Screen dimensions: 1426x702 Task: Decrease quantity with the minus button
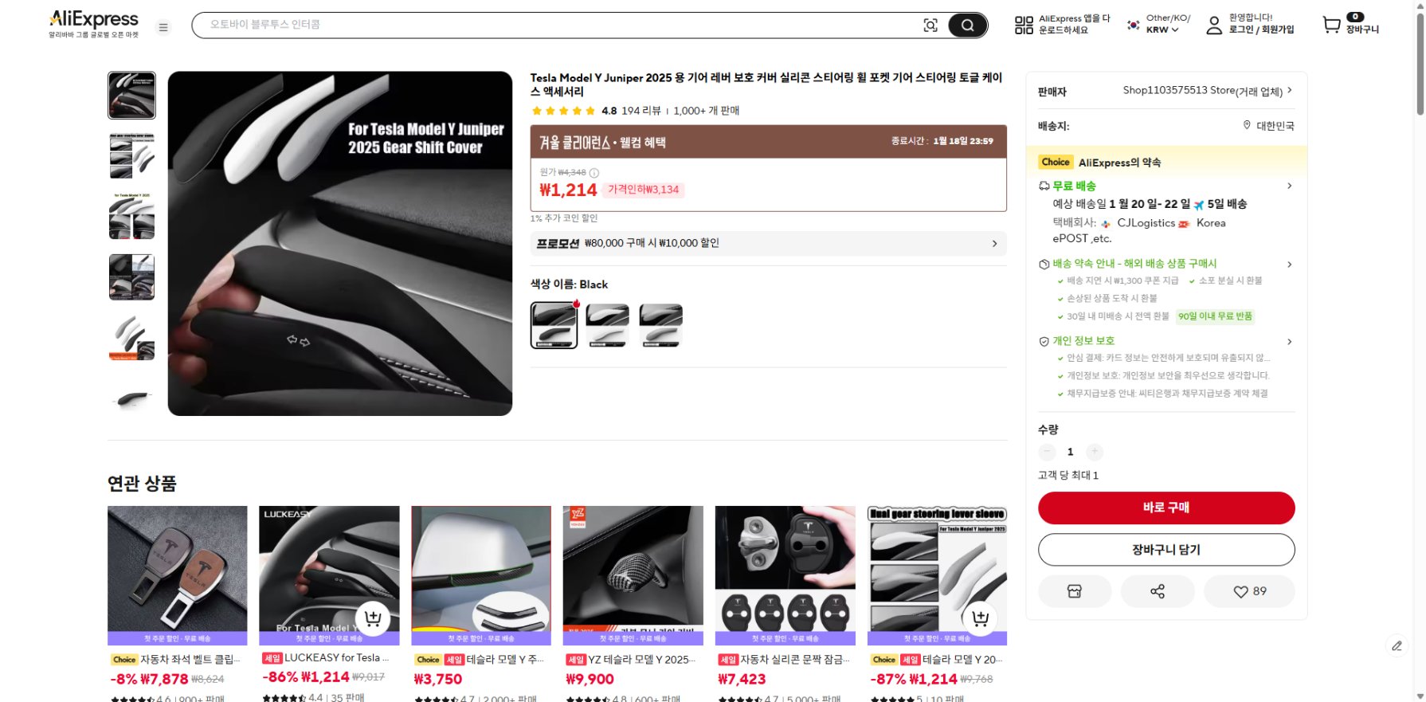pyautogui.click(x=1047, y=452)
